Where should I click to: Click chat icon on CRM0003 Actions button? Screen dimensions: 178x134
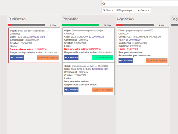[66, 90]
